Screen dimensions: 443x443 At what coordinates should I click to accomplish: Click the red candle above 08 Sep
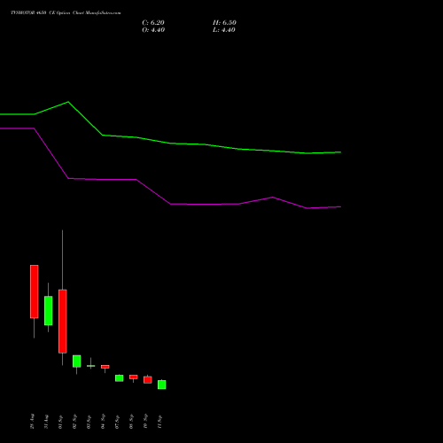(134, 377)
